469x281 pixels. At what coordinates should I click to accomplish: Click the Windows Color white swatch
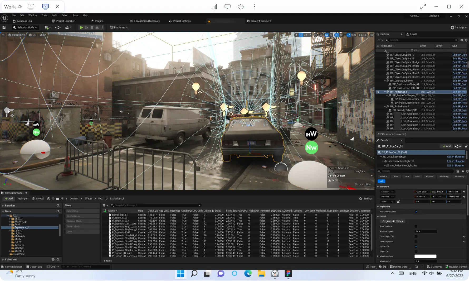425,256
